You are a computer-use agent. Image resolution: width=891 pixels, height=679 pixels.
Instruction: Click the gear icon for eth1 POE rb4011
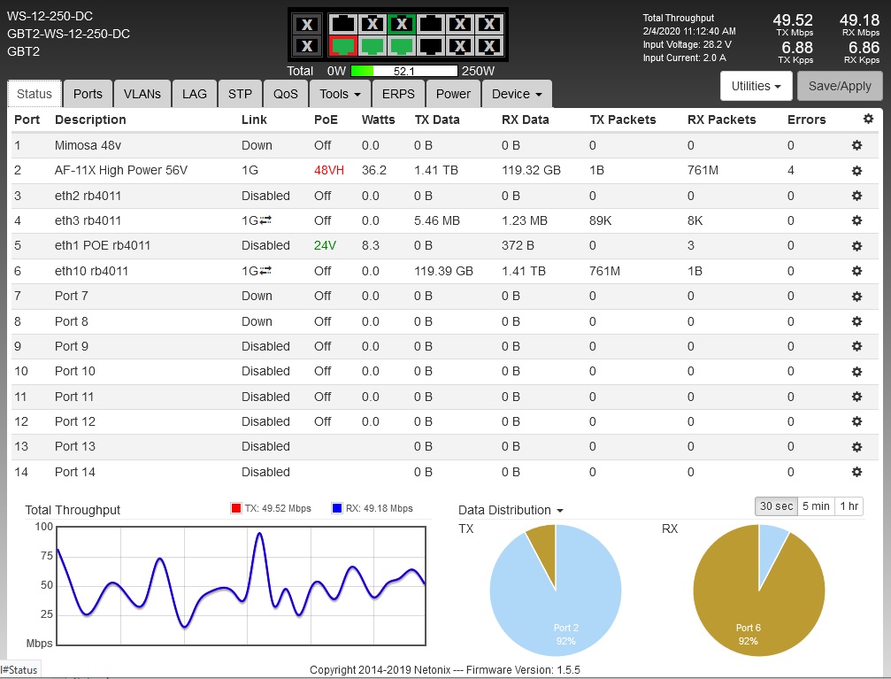click(x=856, y=245)
